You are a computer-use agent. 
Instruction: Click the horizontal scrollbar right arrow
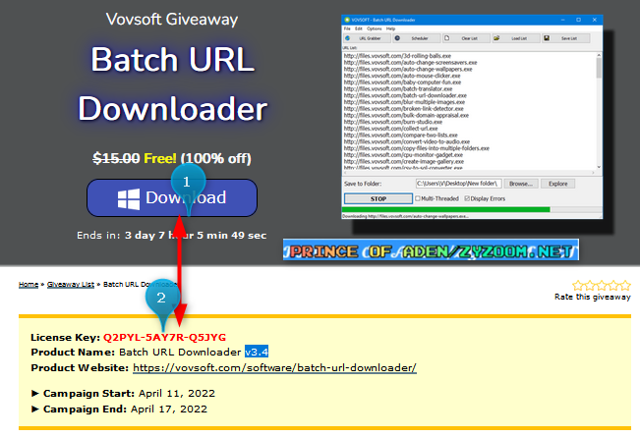click(593, 173)
